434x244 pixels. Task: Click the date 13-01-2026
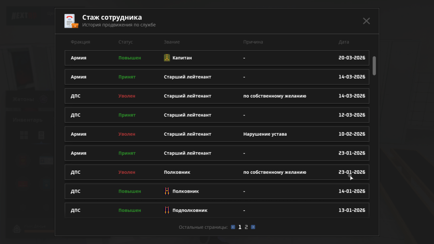(352, 210)
